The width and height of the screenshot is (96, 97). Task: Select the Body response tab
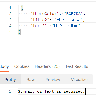[x=4, y=66]
